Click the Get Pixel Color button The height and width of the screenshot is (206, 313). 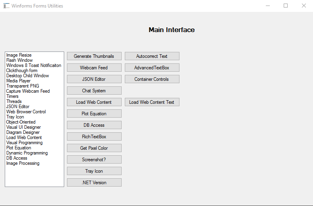(x=94, y=148)
